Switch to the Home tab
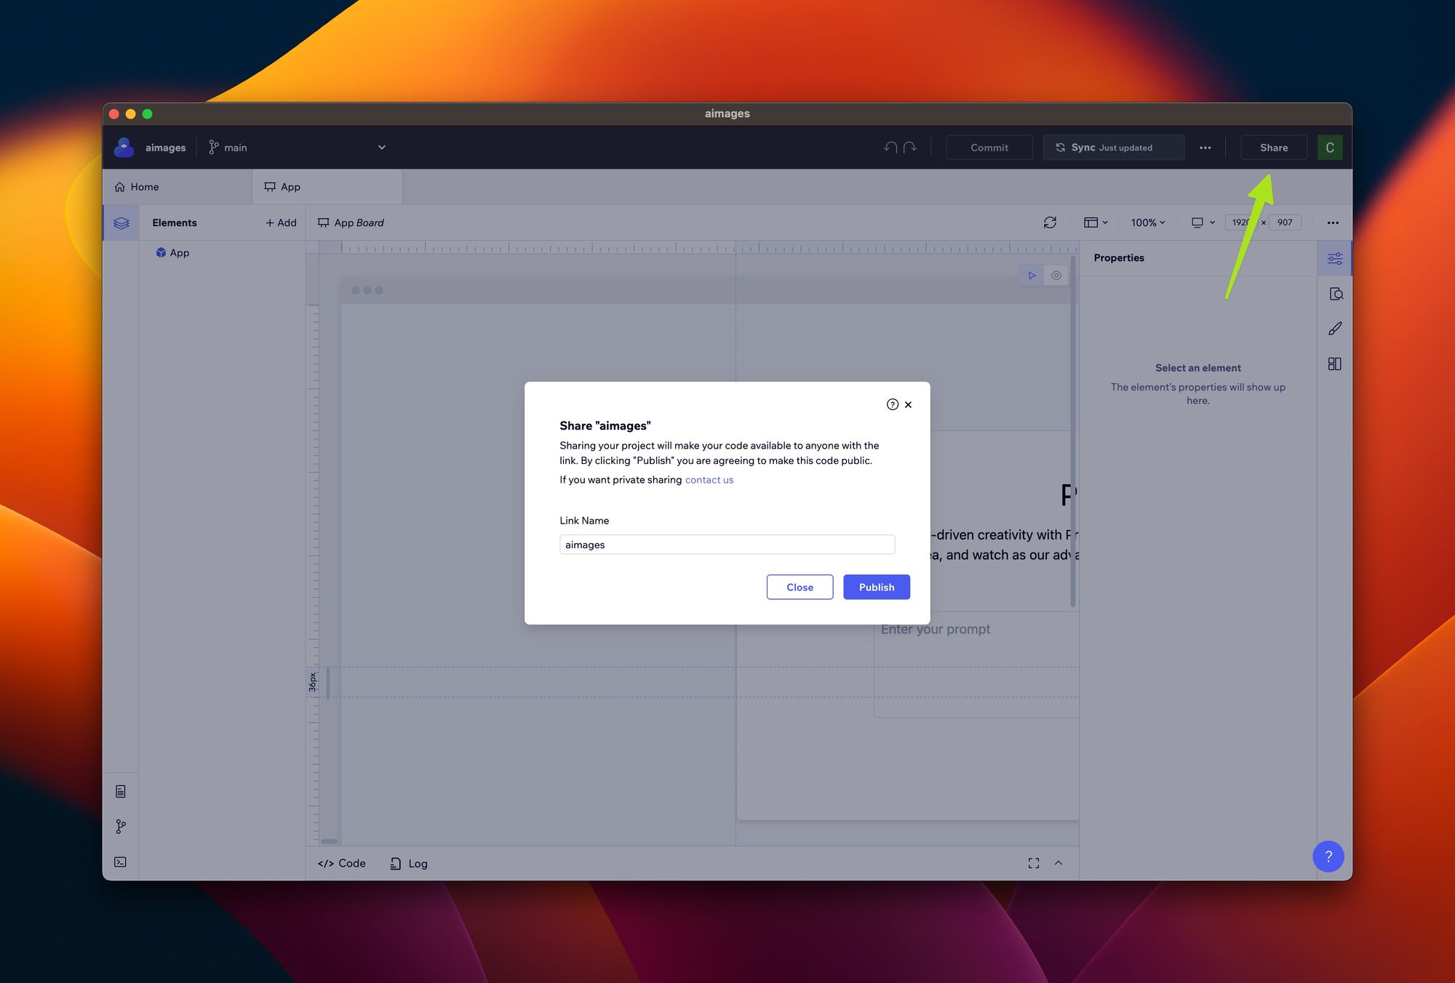The width and height of the screenshot is (1455, 983). point(143,187)
